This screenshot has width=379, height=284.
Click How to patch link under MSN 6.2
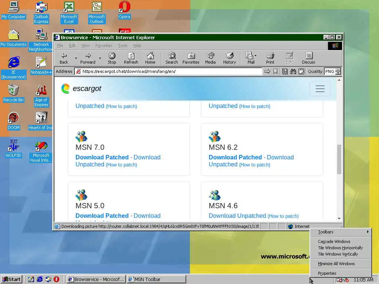pos(255,165)
